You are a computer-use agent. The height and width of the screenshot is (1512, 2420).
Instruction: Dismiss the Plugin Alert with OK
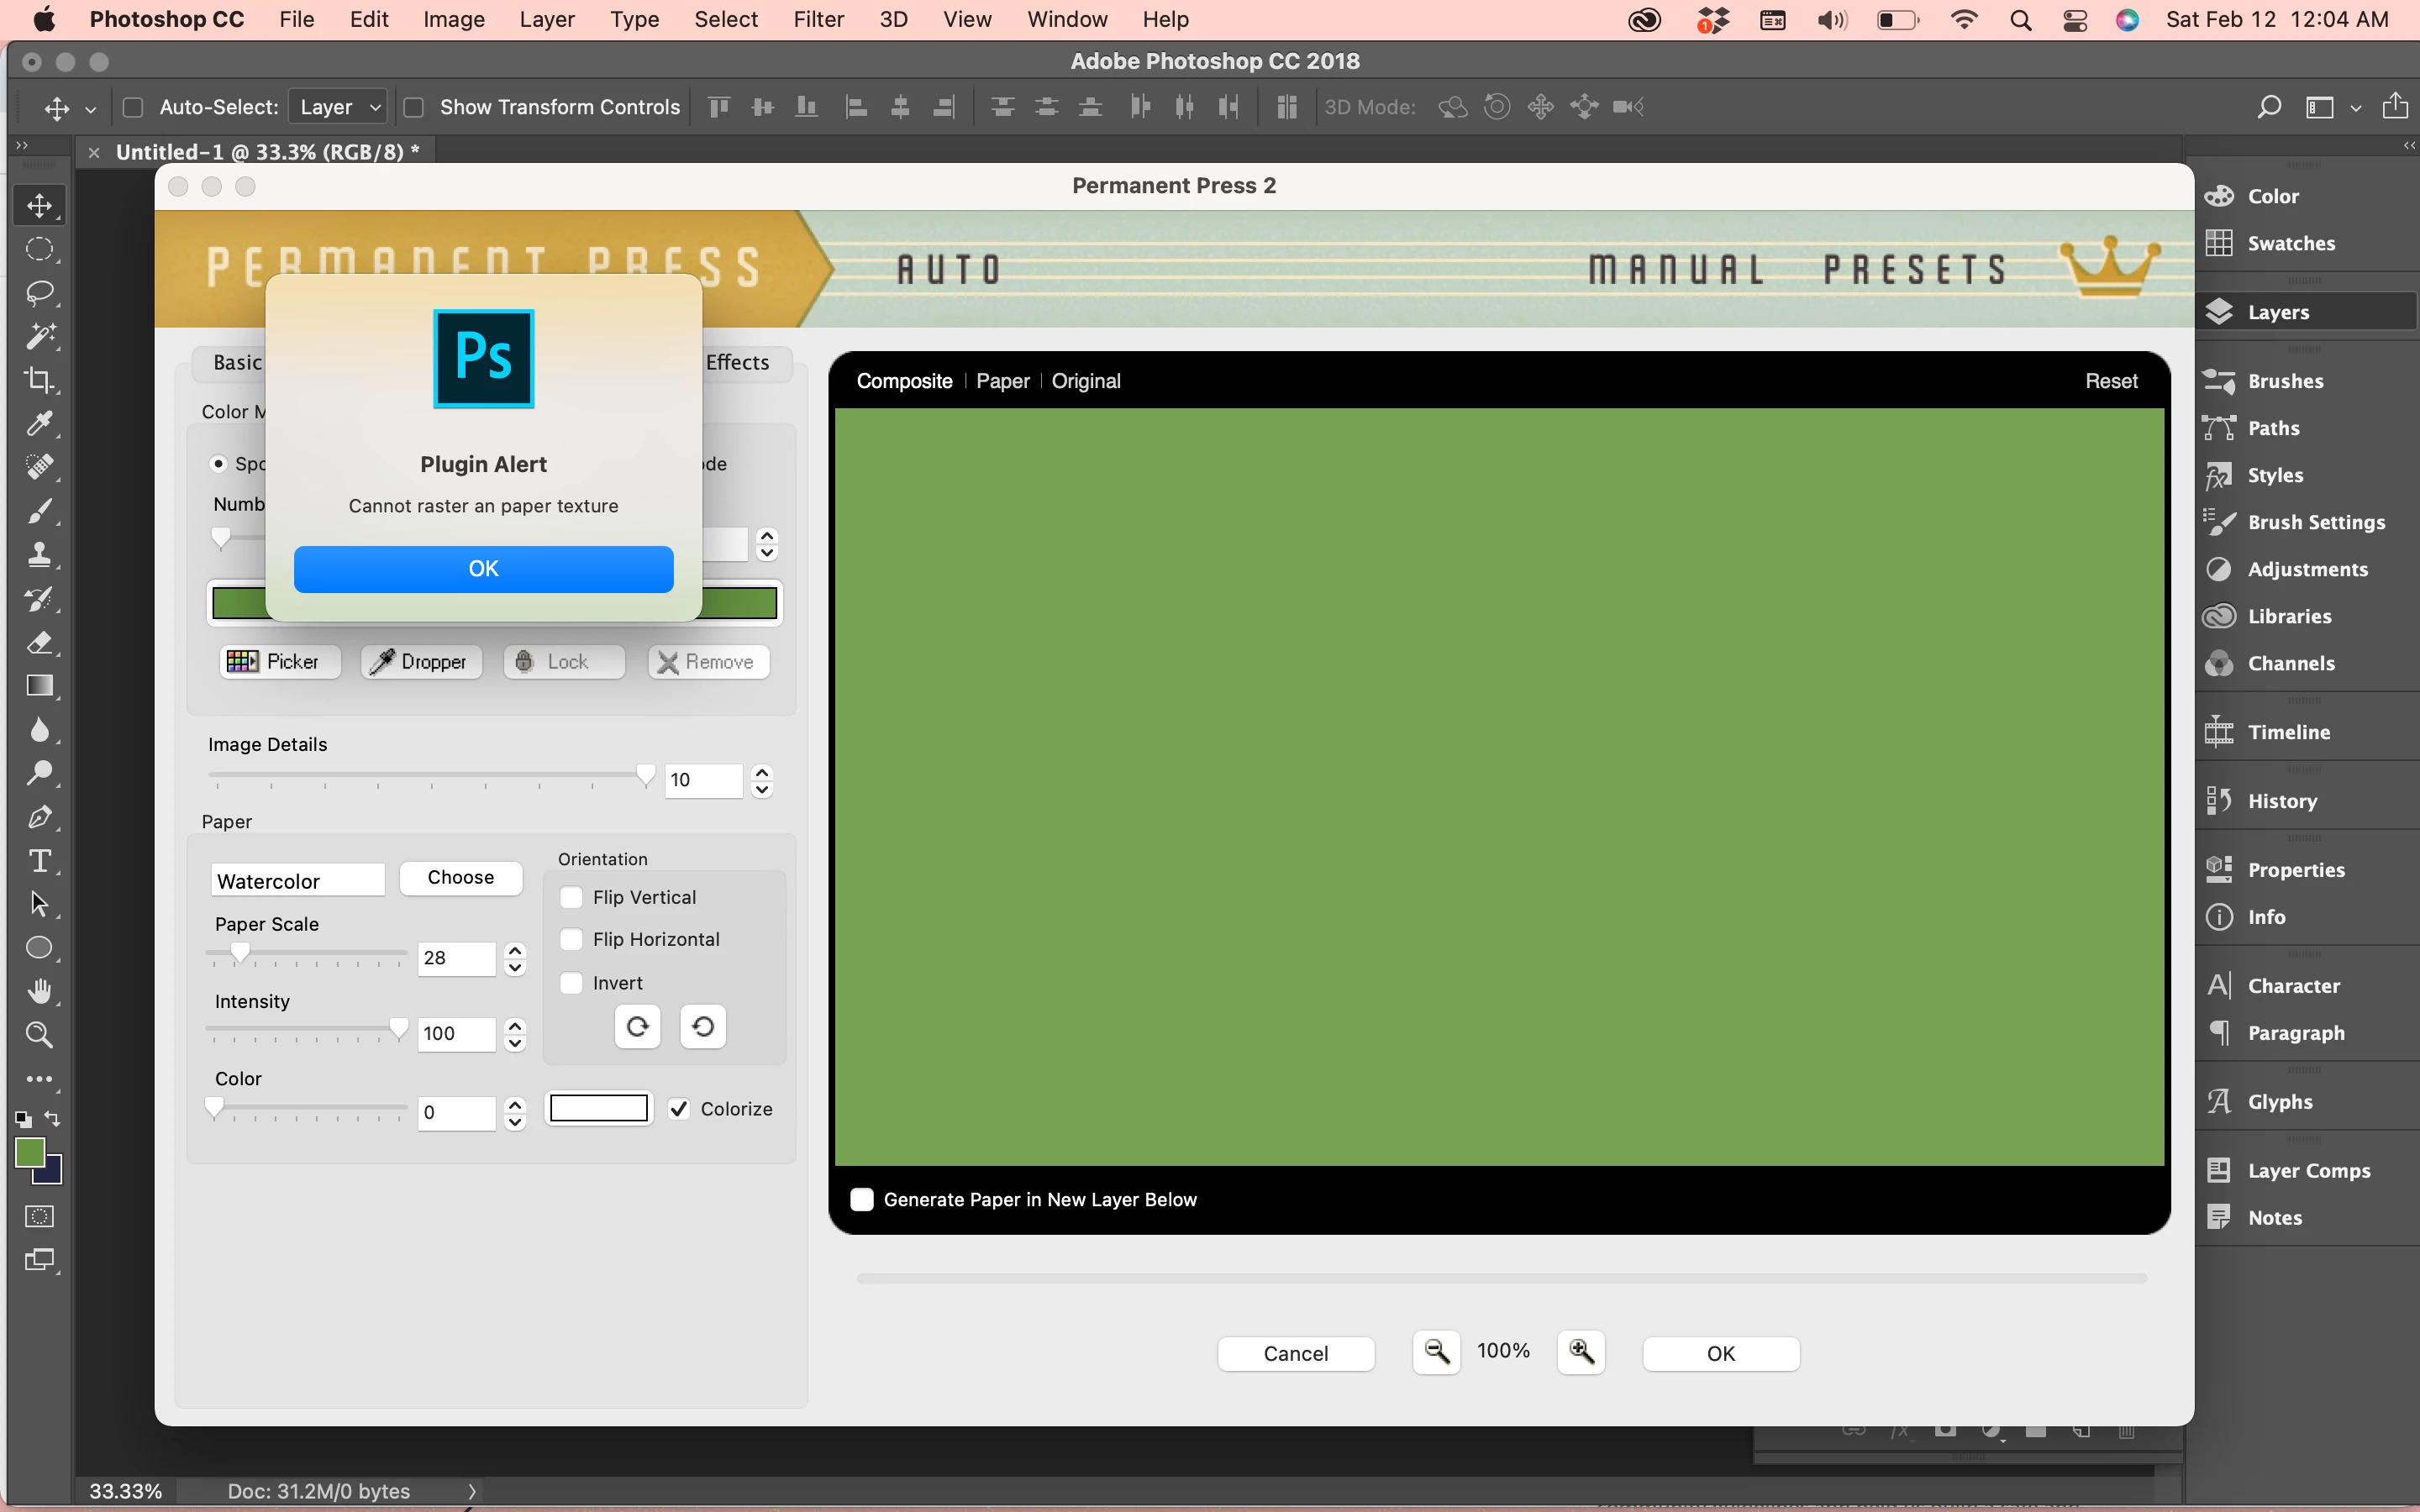[483, 569]
